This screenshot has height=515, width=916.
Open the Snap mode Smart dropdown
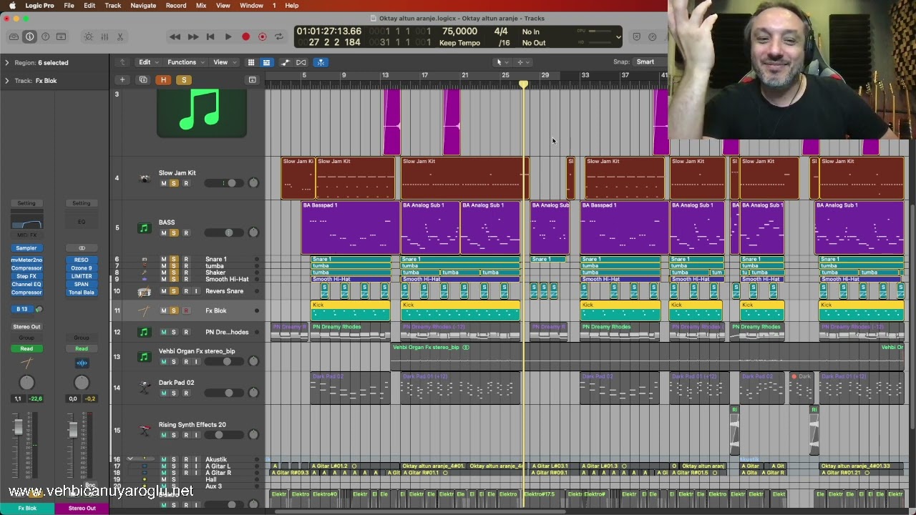pos(645,62)
